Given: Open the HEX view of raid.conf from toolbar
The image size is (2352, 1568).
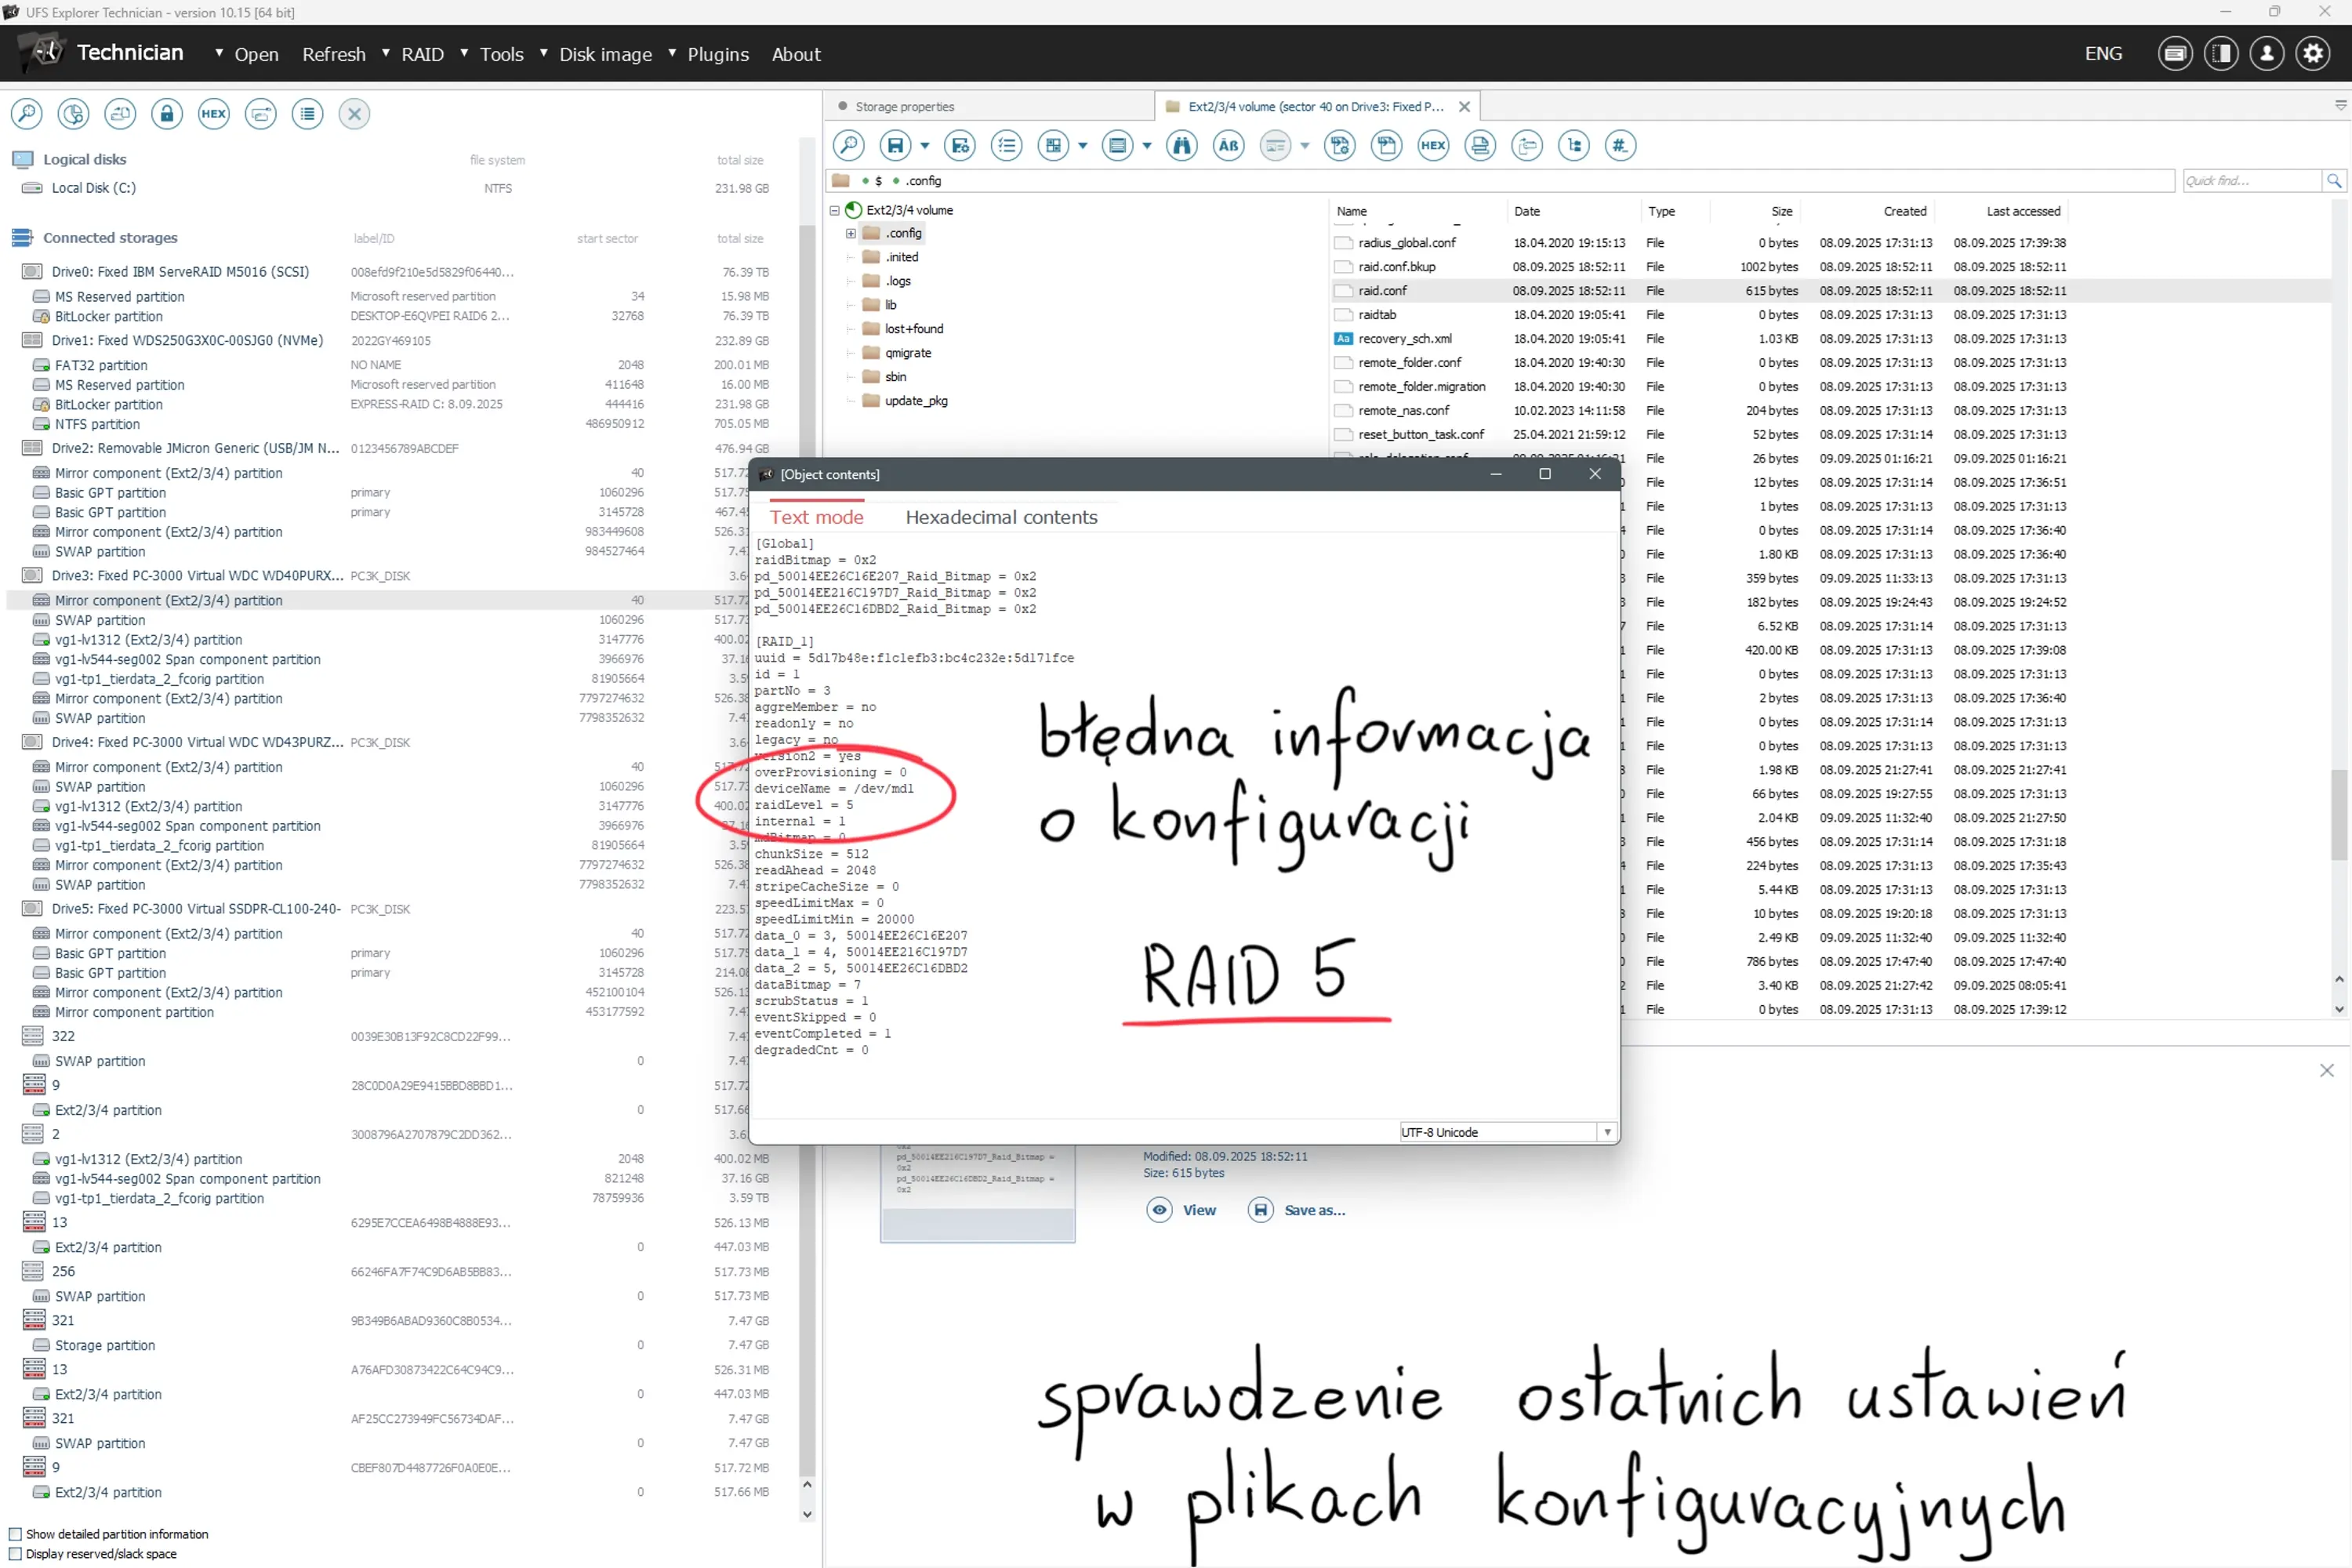Looking at the screenshot, I should 1434,146.
